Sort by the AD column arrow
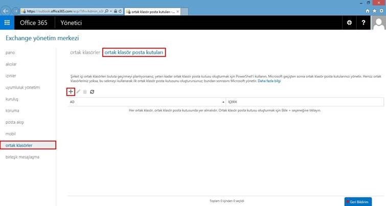 (223, 102)
